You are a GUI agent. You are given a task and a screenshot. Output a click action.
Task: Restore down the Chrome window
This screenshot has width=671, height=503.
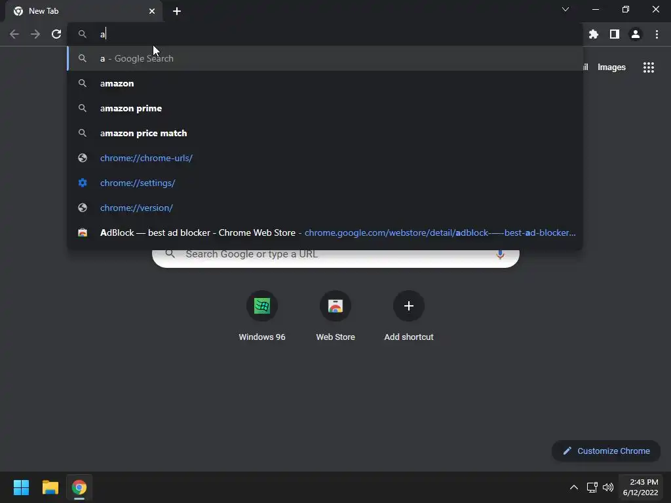pyautogui.click(x=626, y=9)
